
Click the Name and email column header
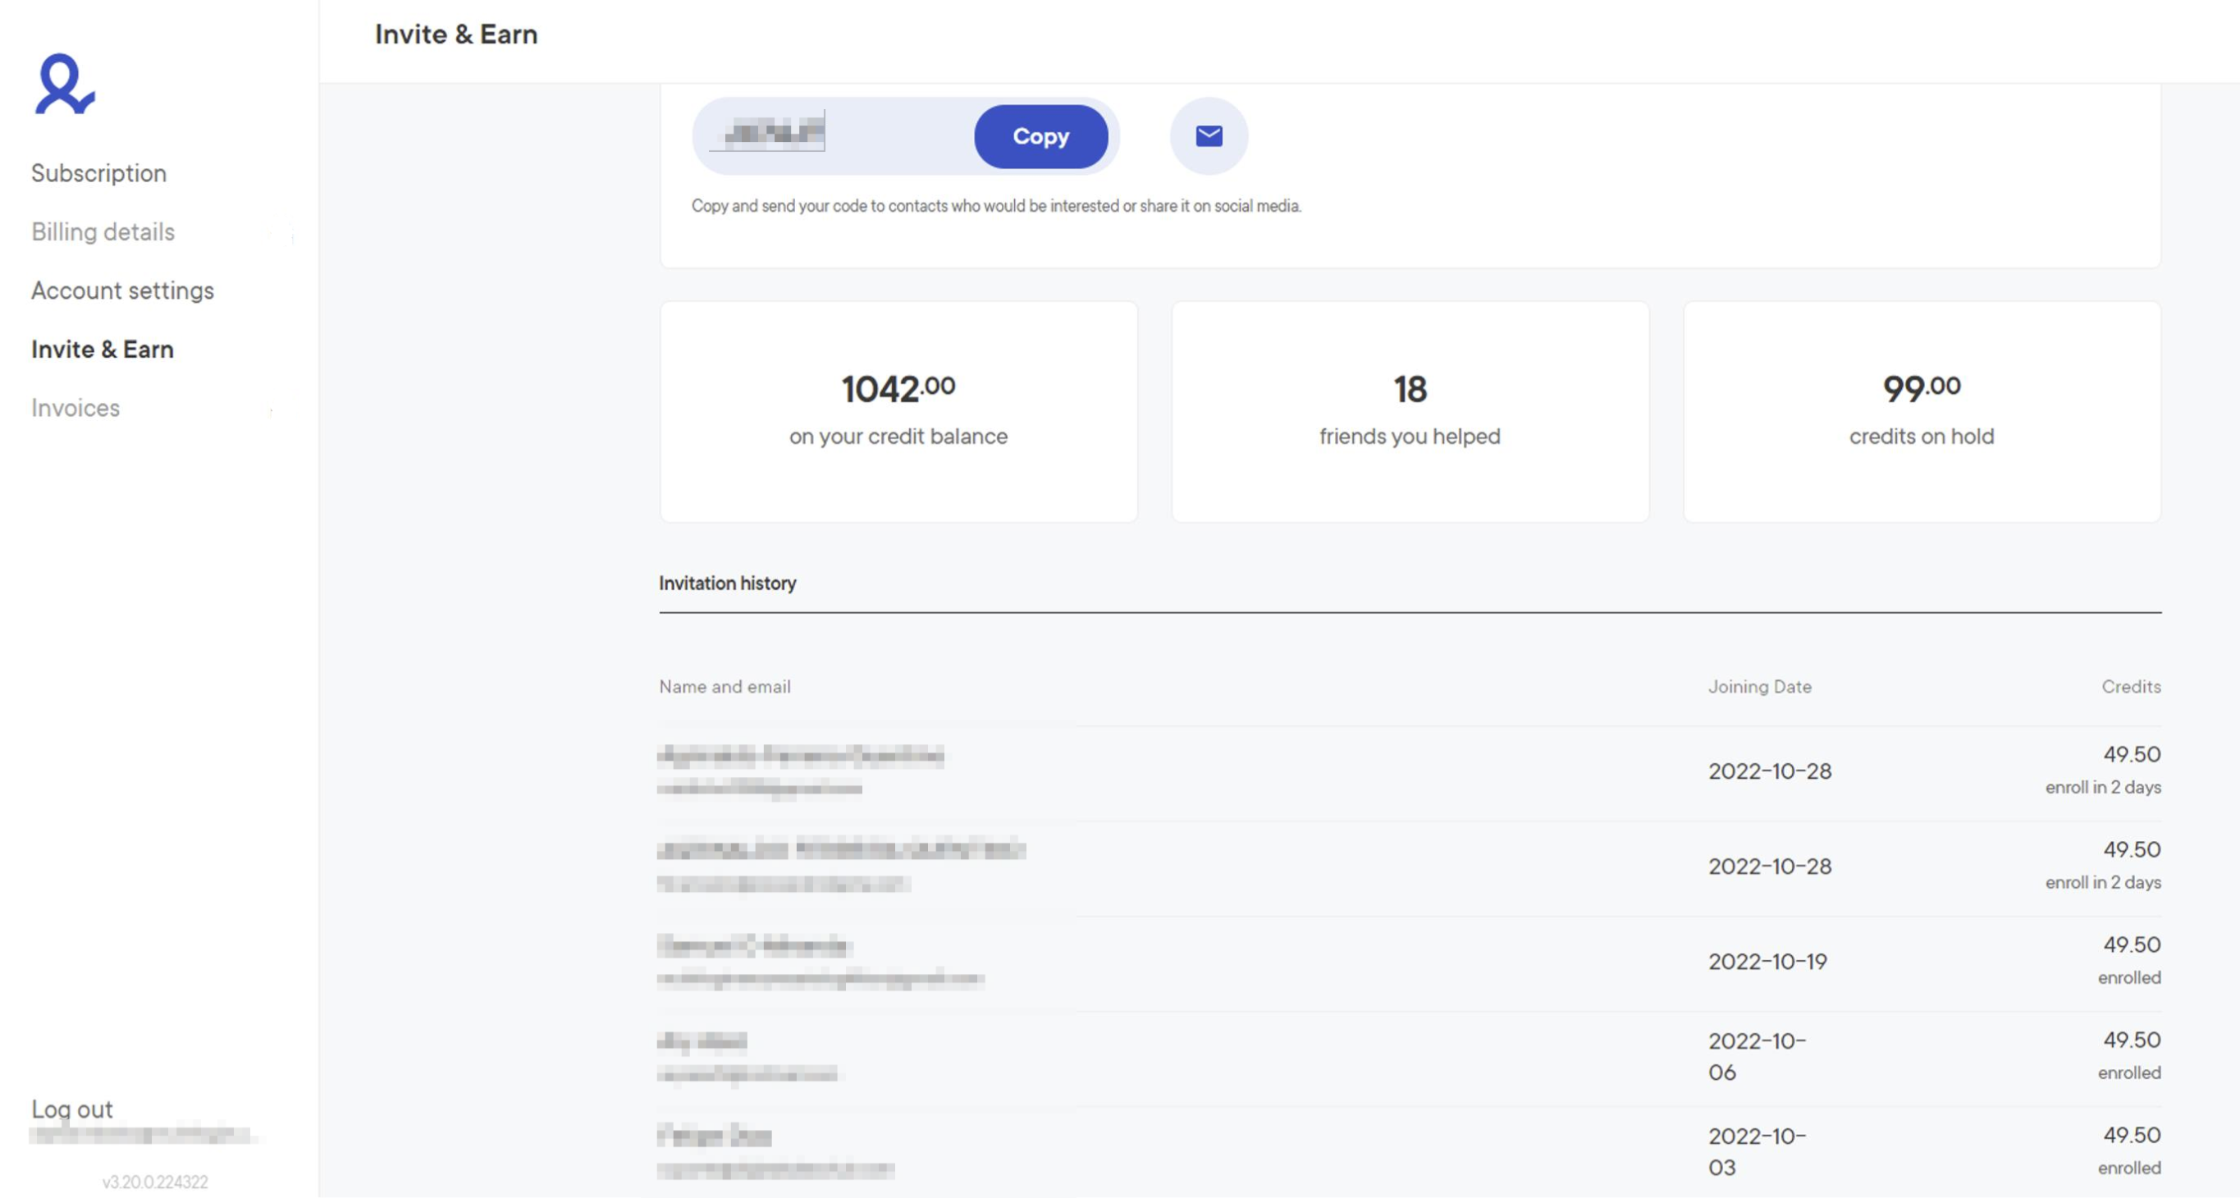725,687
